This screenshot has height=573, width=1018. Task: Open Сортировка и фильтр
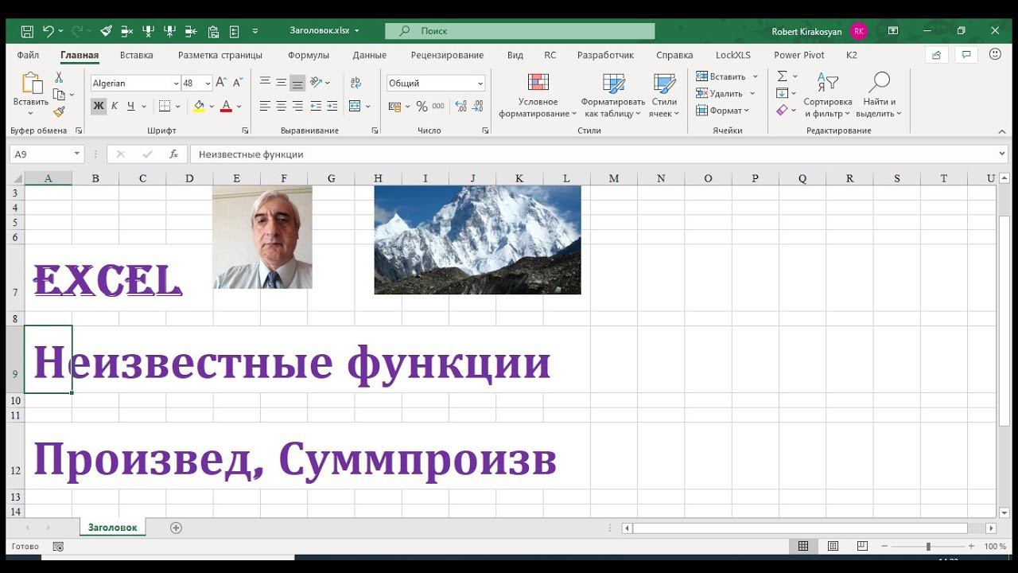(x=827, y=95)
